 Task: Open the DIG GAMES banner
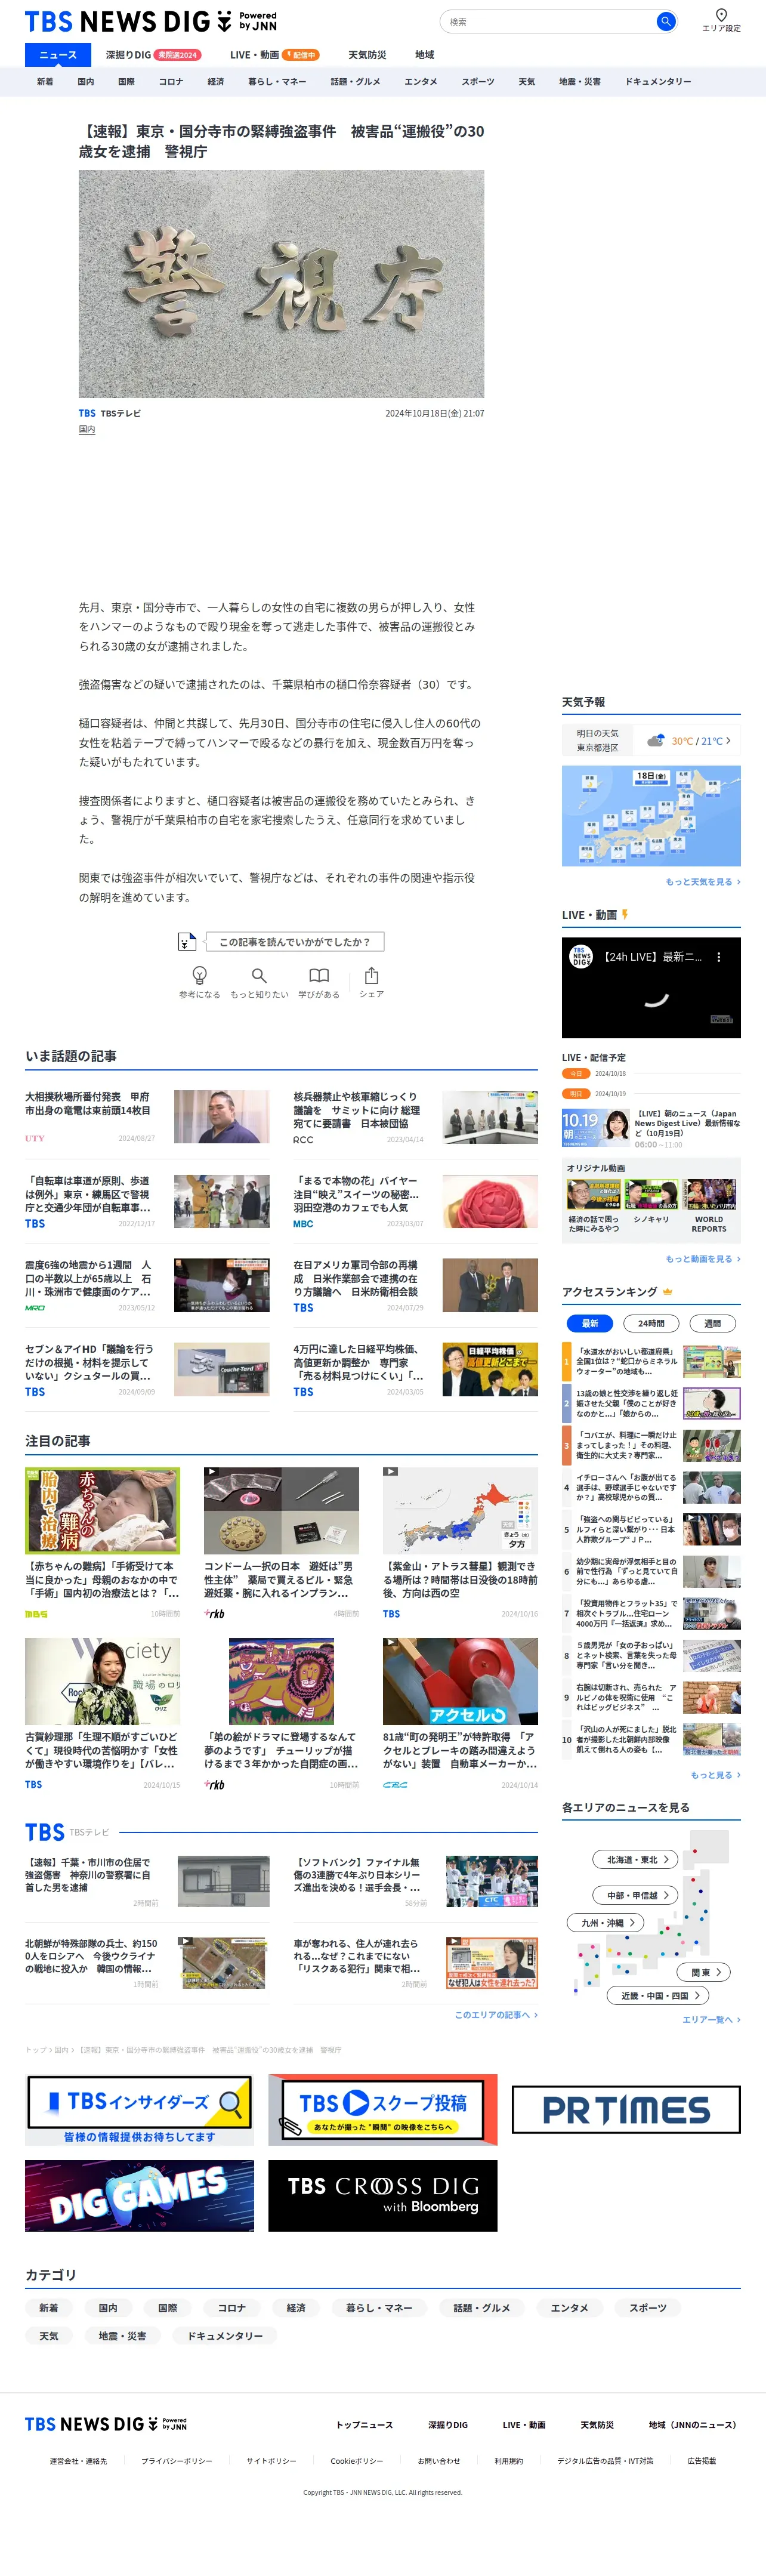[139, 2195]
